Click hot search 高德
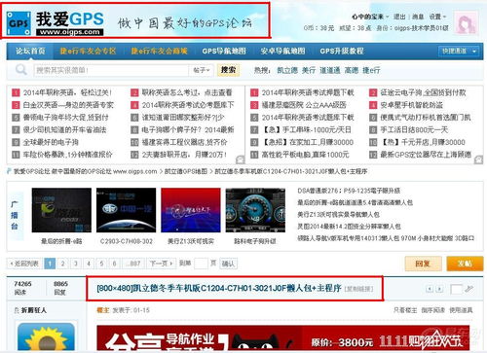 (x=352, y=70)
